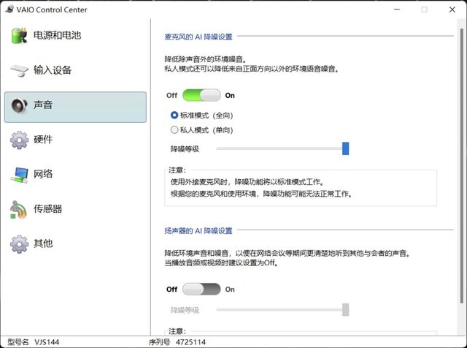This screenshot has width=467, height=348.
Task: Turn on speaker AI noise reduction switch
Action: click(201, 290)
